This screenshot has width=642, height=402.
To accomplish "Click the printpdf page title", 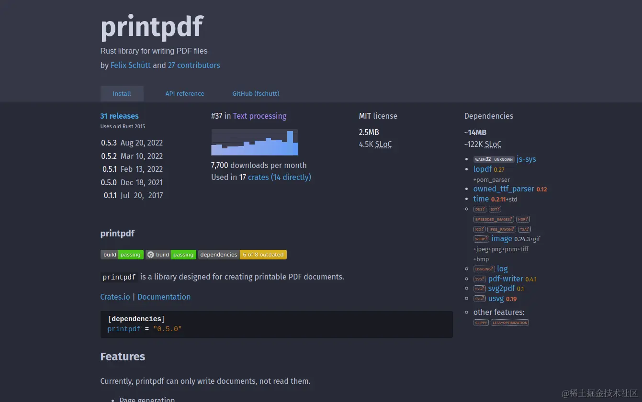I will coord(152,26).
